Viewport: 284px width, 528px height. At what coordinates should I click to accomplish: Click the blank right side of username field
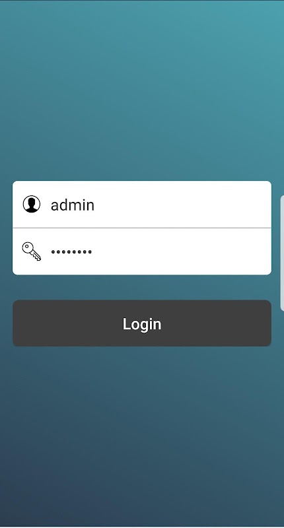point(202,205)
